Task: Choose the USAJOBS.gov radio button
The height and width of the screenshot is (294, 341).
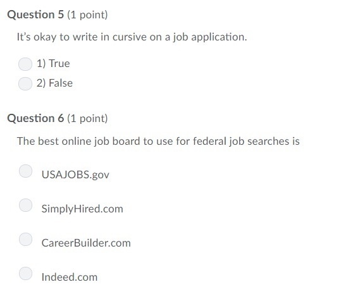Action: click(x=26, y=171)
